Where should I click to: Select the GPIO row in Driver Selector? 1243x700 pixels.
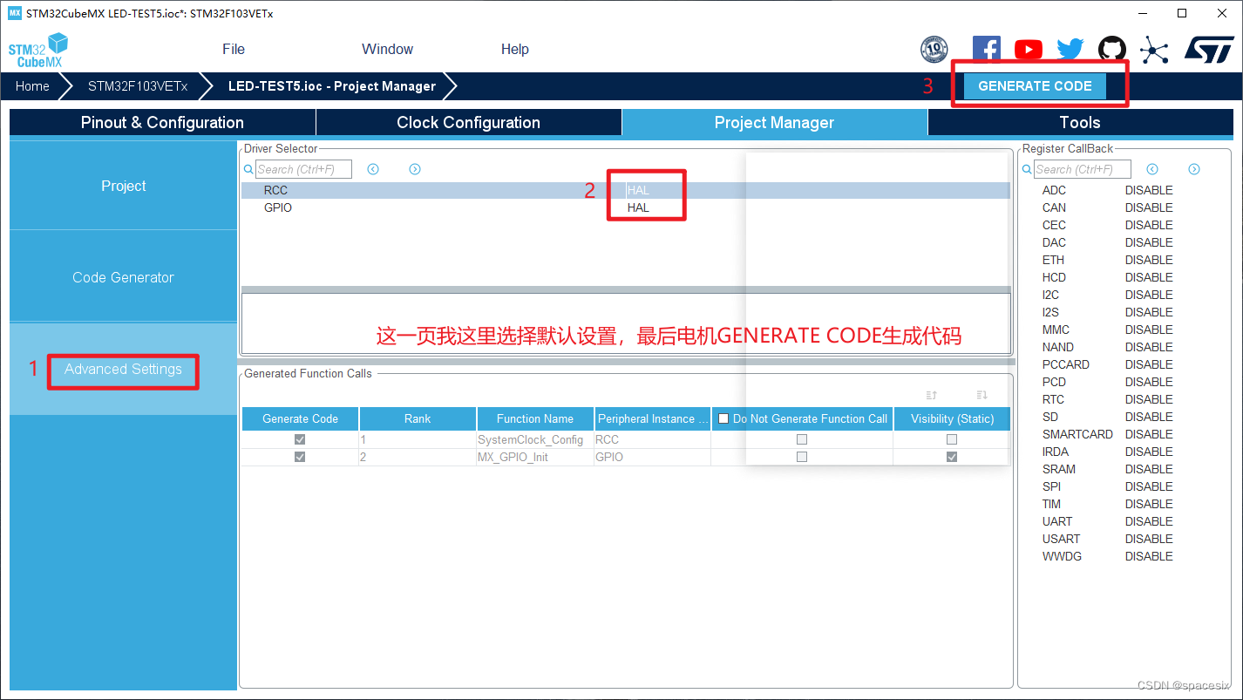click(625, 207)
